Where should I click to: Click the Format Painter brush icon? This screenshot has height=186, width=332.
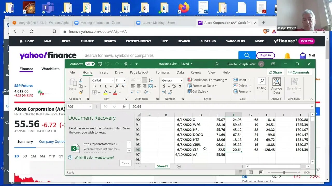click(81, 92)
